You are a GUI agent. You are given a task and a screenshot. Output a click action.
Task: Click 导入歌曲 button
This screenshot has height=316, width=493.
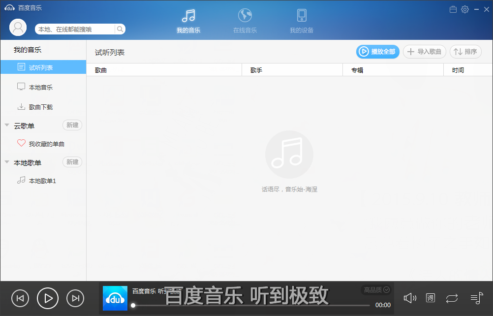point(425,52)
